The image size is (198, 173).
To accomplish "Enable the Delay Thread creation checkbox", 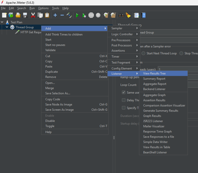I will (123, 100).
